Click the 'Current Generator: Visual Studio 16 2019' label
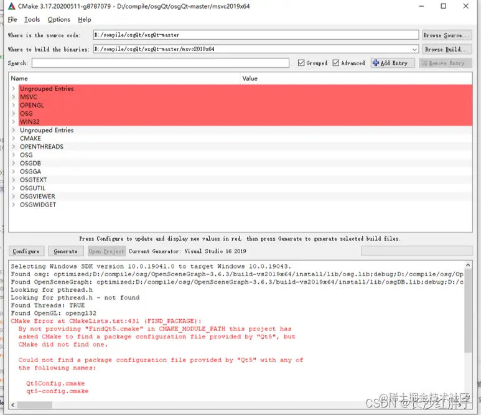The height and width of the screenshot is (415, 481). coord(187,251)
